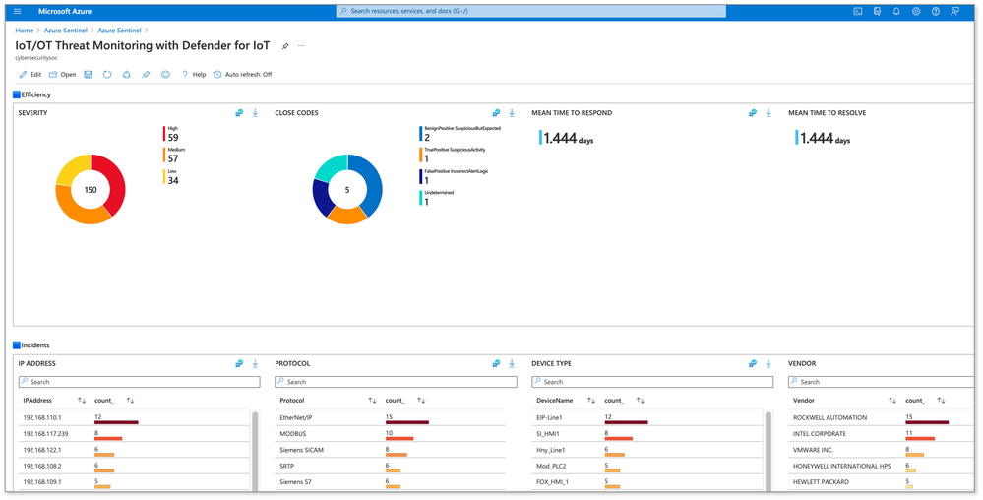Download the PROTOCOL table data
This screenshot has width=983, height=500.
512,363
